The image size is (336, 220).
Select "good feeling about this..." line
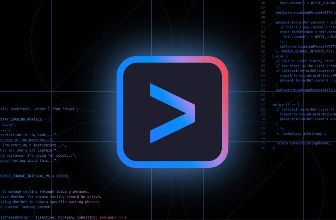pos(29,161)
